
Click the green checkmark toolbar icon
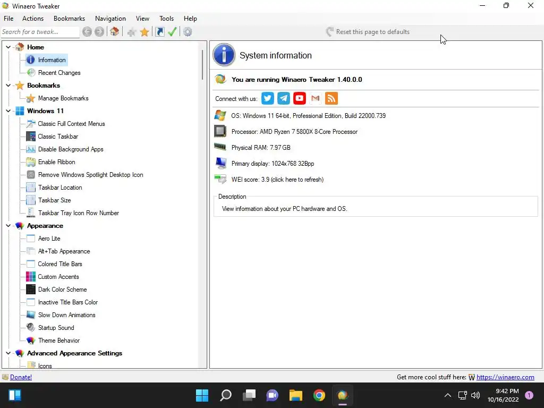coord(172,32)
